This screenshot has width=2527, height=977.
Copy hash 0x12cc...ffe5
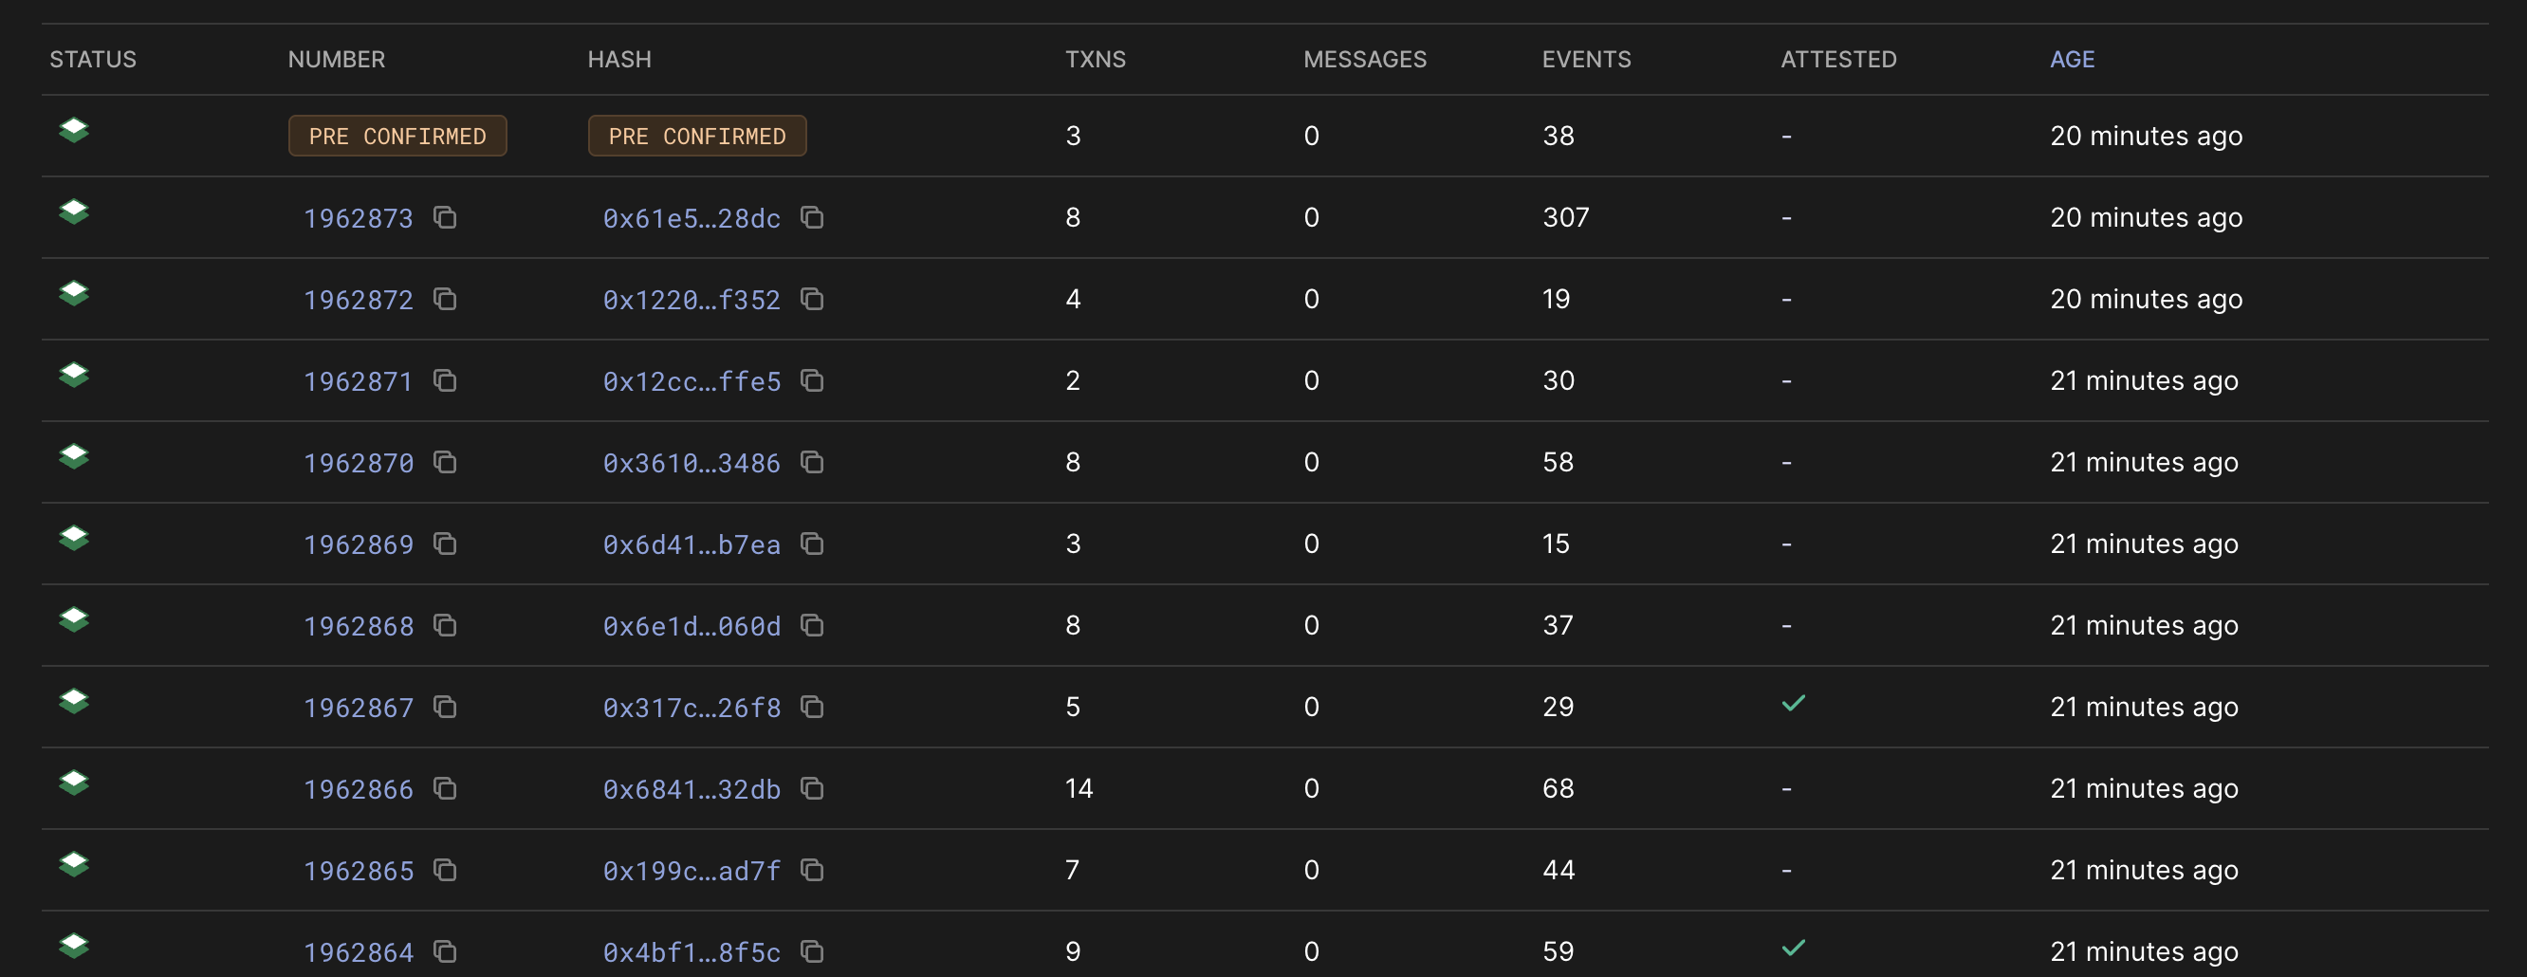[812, 380]
